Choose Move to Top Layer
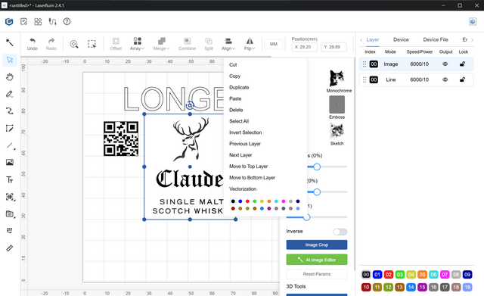 point(248,167)
